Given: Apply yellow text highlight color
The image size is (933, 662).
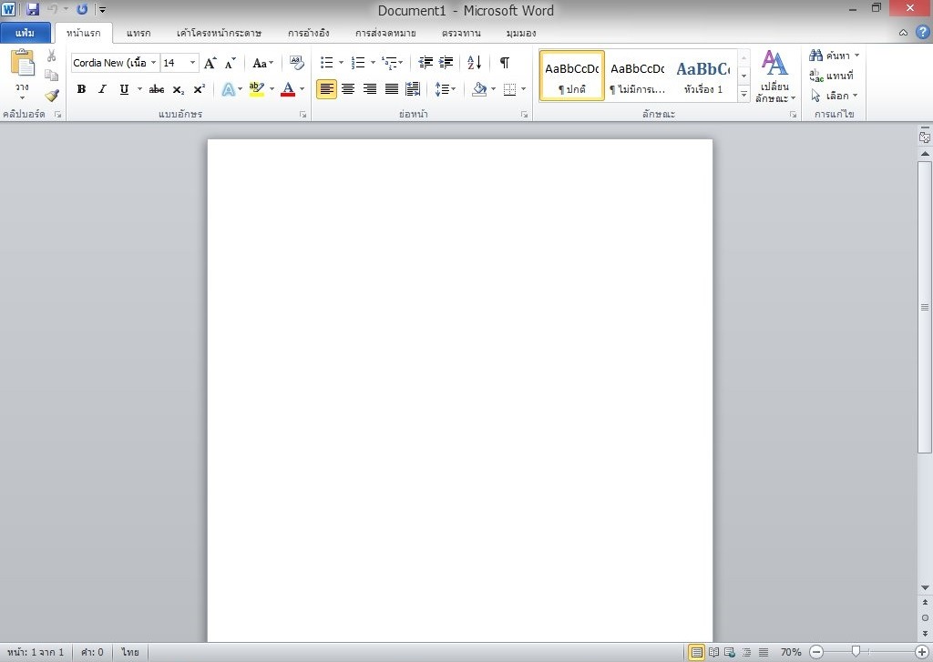Looking at the screenshot, I should click(256, 89).
